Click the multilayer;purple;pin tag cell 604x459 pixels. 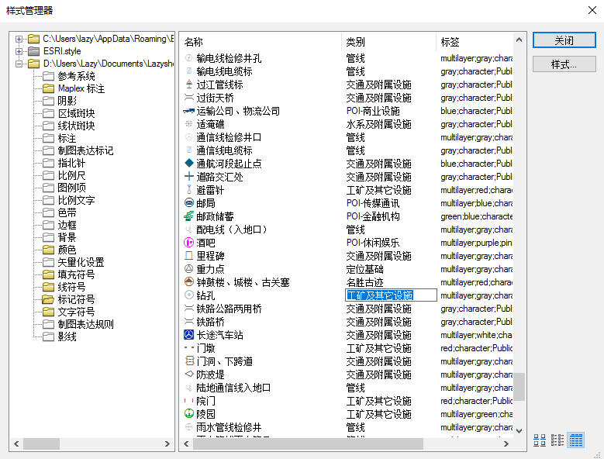(x=477, y=243)
